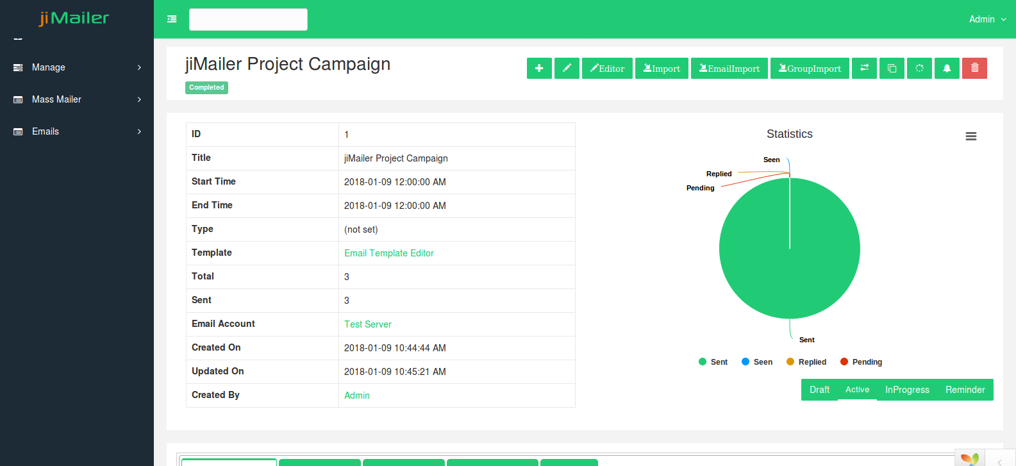Click the jiMailer logo
Screen dimensions: 1016x466
(74, 18)
